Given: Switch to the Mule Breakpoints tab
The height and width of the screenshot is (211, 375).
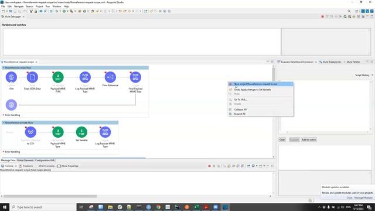Looking at the screenshot, I should coord(330,62).
